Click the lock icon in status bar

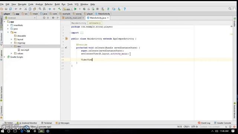[x=226, y=127]
